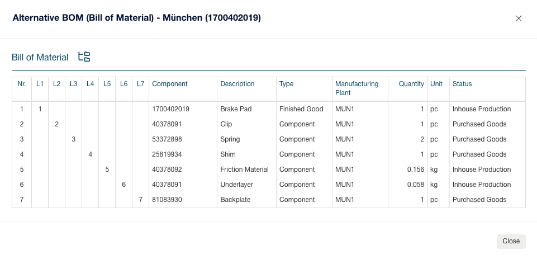Select the Manufacturing Plant column header
This screenshot has height=259, width=537.
pyautogui.click(x=357, y=88)
